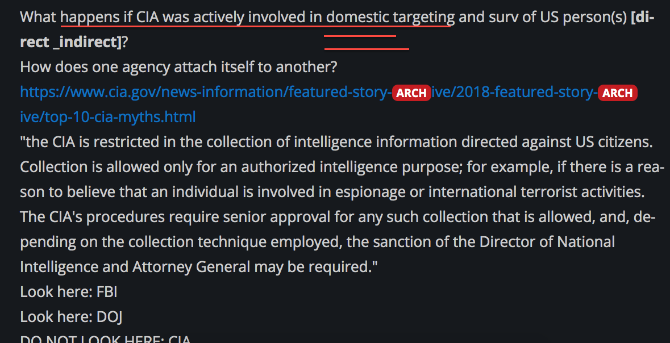Click the 'Look here: FBI' line
The width and height of the screenshot is (670, 343).
[x=68, y=292]
